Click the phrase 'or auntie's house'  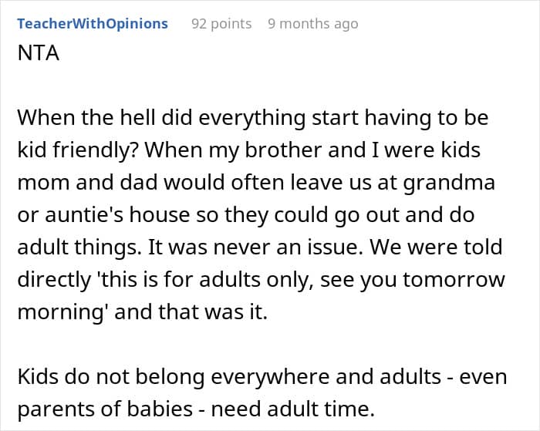click(x=103, y=215)
